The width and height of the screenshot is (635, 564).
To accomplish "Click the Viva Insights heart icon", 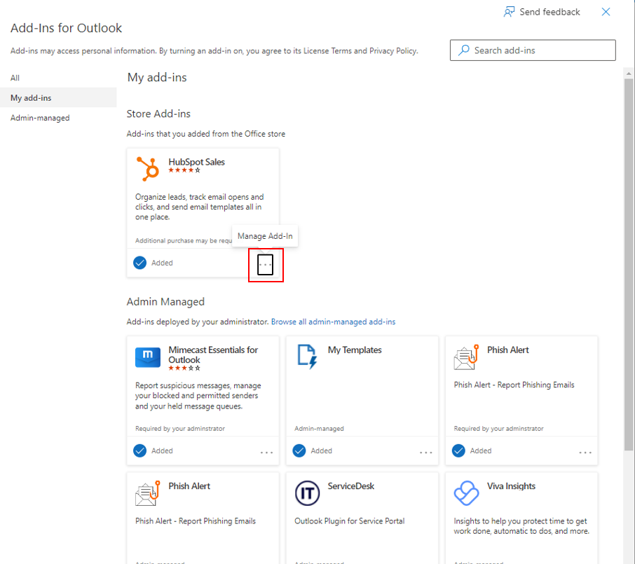I will [x=466, y=493].
